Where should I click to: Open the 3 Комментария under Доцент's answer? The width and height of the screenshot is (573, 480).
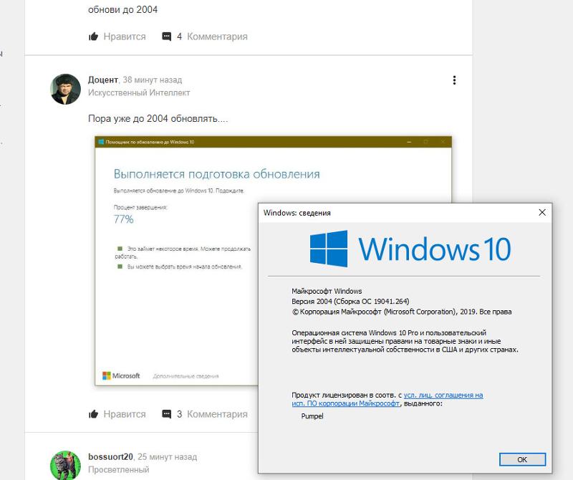pyautogui.click(x=205, y=414)
